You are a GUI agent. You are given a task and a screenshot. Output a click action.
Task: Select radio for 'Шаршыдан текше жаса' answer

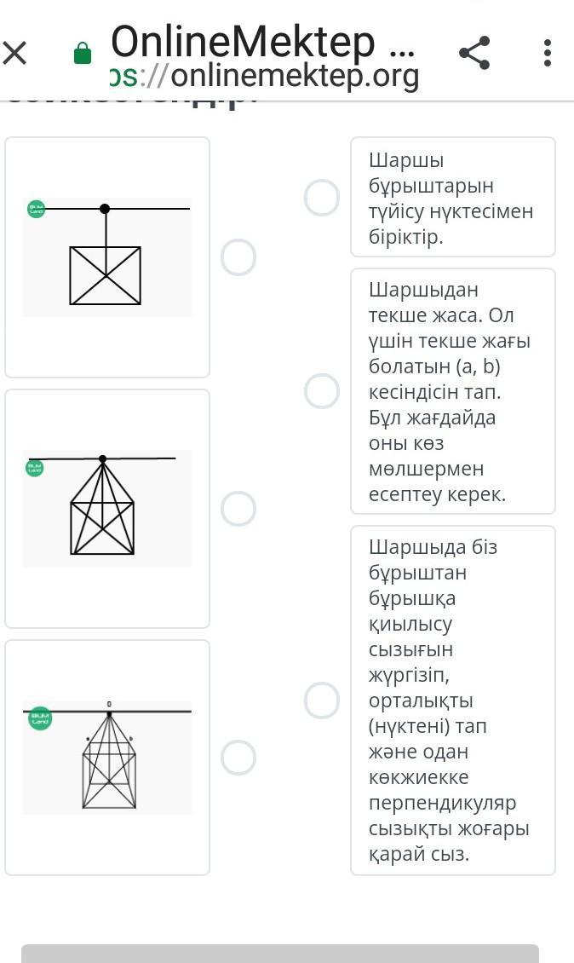[x=322, y=391]
